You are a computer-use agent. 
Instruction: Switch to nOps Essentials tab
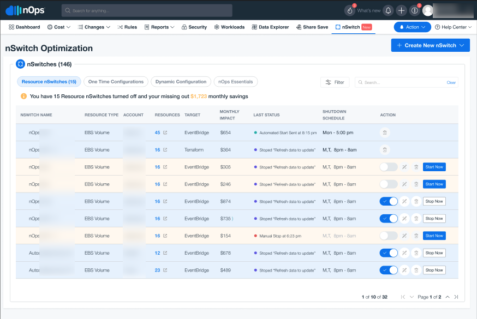236,82
